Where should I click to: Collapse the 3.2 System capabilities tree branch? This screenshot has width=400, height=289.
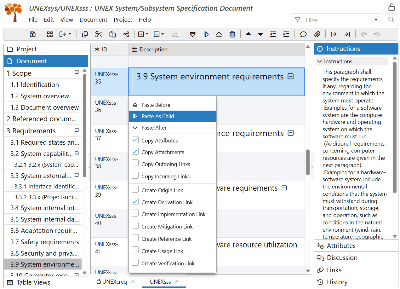point(76,153)
